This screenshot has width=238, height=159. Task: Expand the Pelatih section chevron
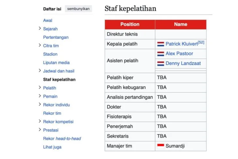(x=40, y=88)
